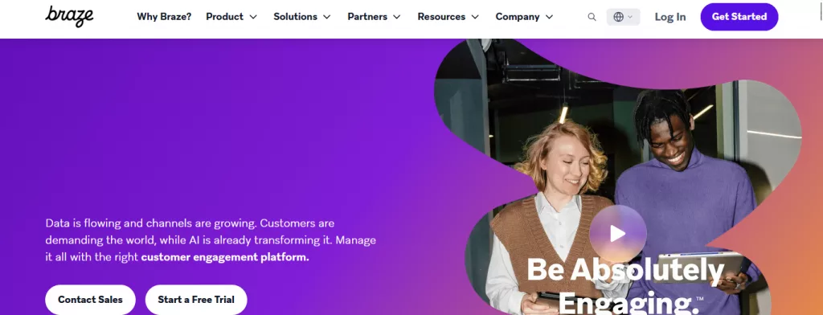Open the Product menu item

tap(225, 17)
